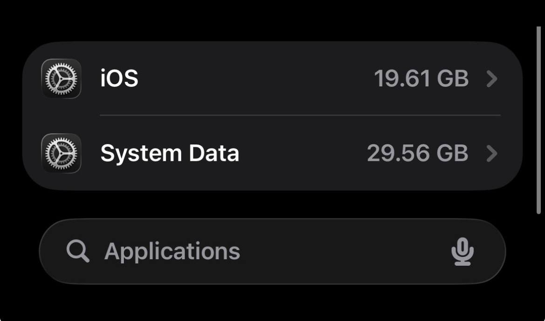Screen dimensions: 545x321
Task: Click the empty middle area of the search bar
Action: [x=345, y=252]
